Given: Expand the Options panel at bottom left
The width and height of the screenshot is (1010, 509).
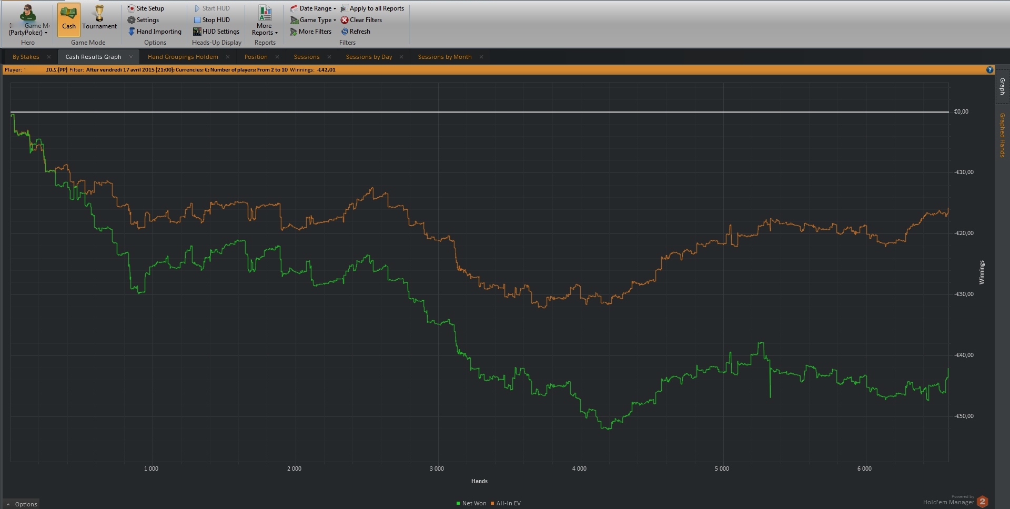Looking at the screenshot, I should 22,504.
